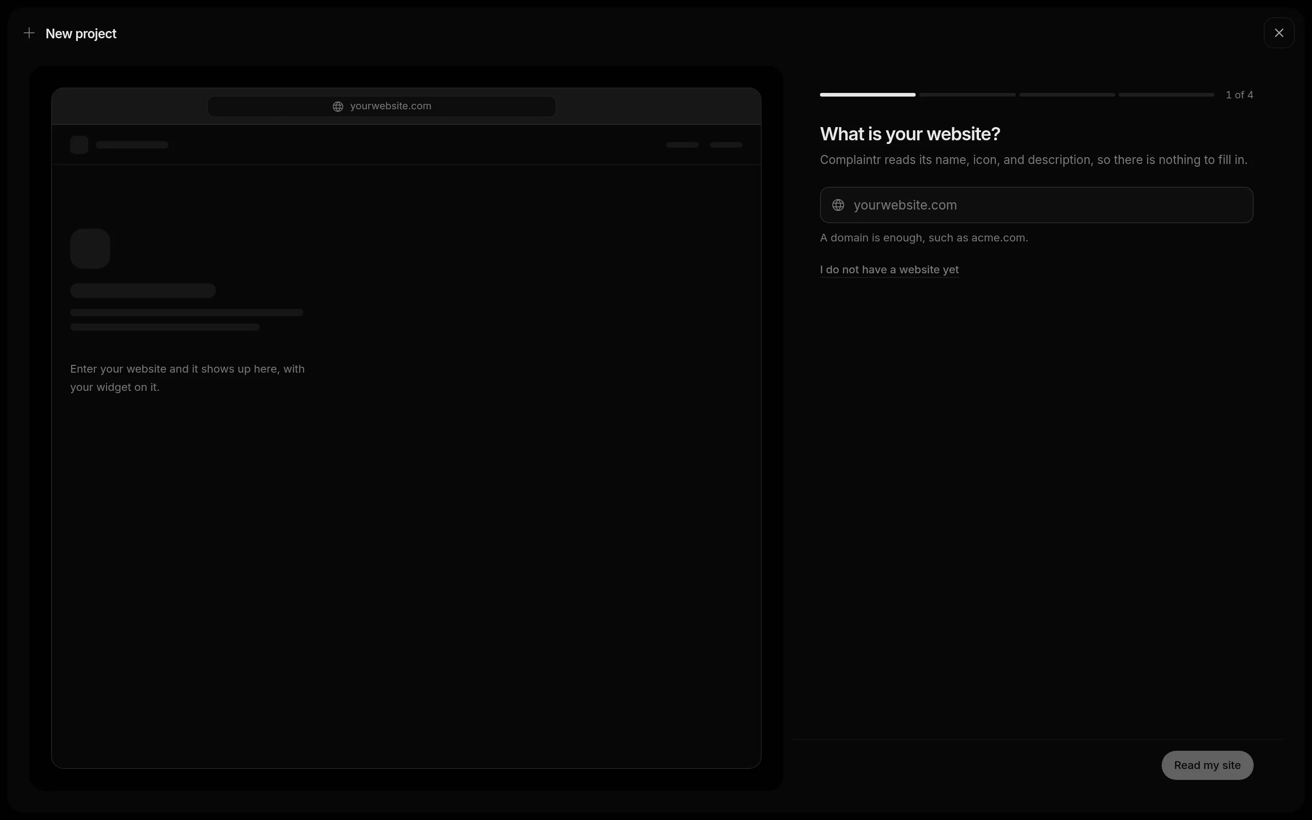The height and width of the screenshot is (820, 1312).
Task: Click 'I do not have a website yet'
Action: [x=889, y=270]
